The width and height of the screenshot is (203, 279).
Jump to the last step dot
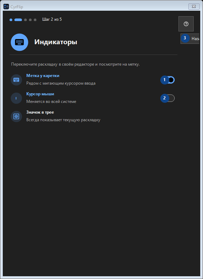[x=35, y=20]
